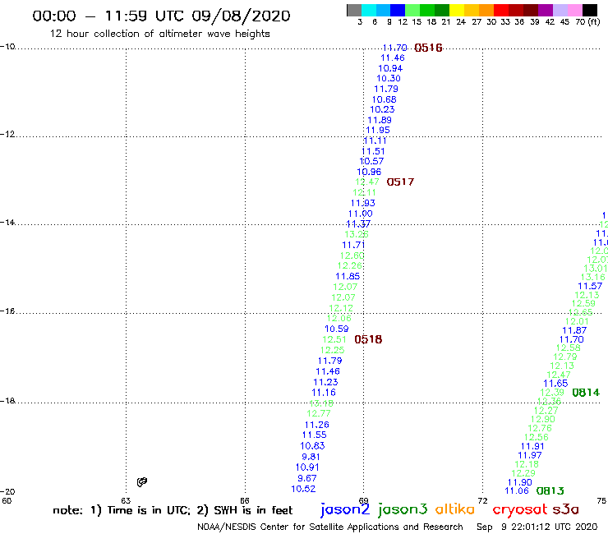
Task: Select the wave height value 11.97
Action: (x=530, y=455)
